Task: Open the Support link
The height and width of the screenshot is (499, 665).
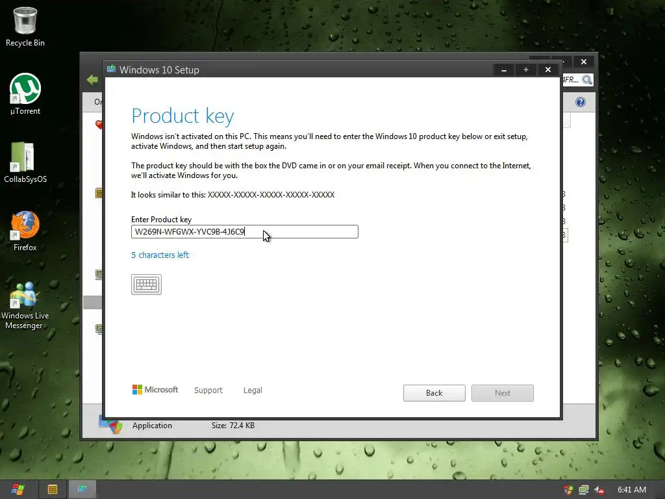Action: [x=208, y=390]
